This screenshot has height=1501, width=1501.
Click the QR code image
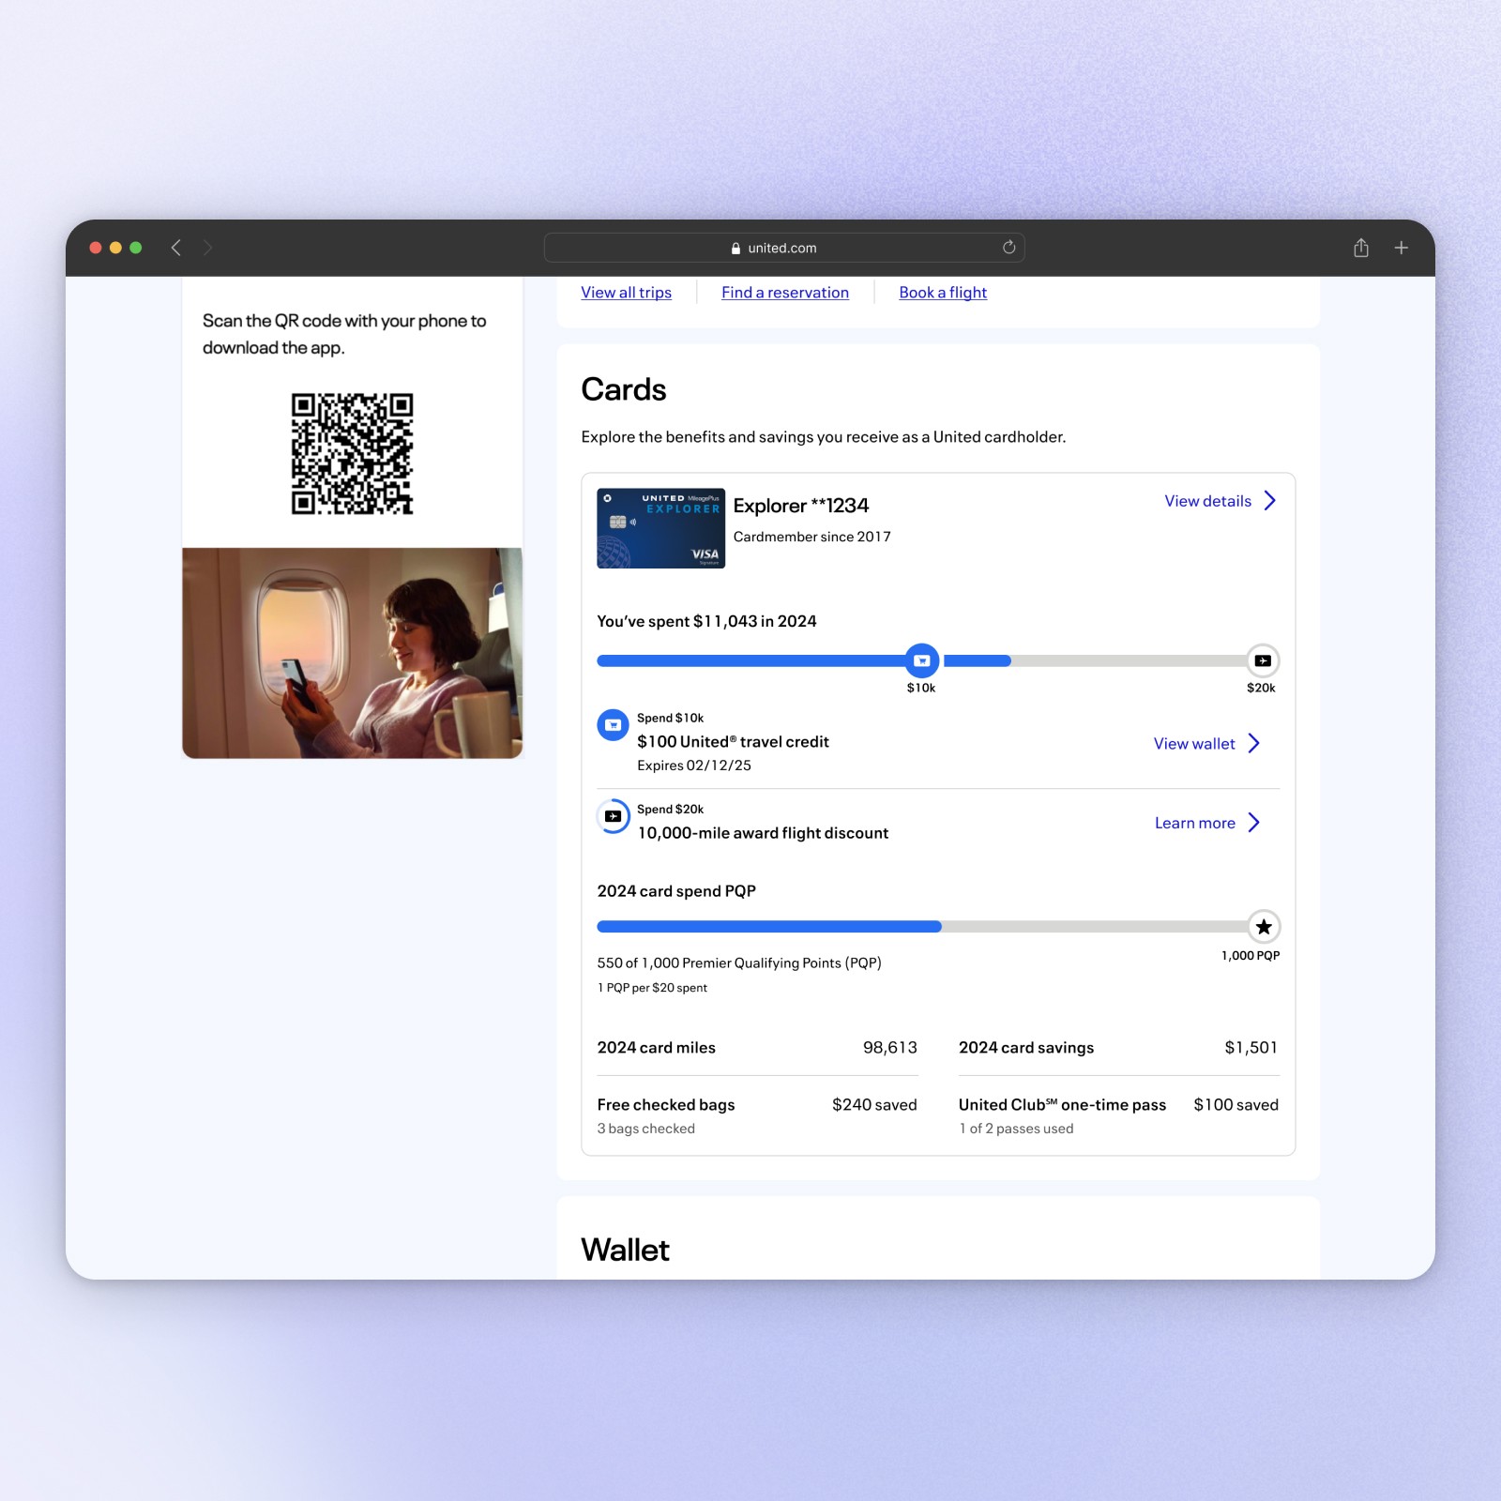tap(352, 454)
